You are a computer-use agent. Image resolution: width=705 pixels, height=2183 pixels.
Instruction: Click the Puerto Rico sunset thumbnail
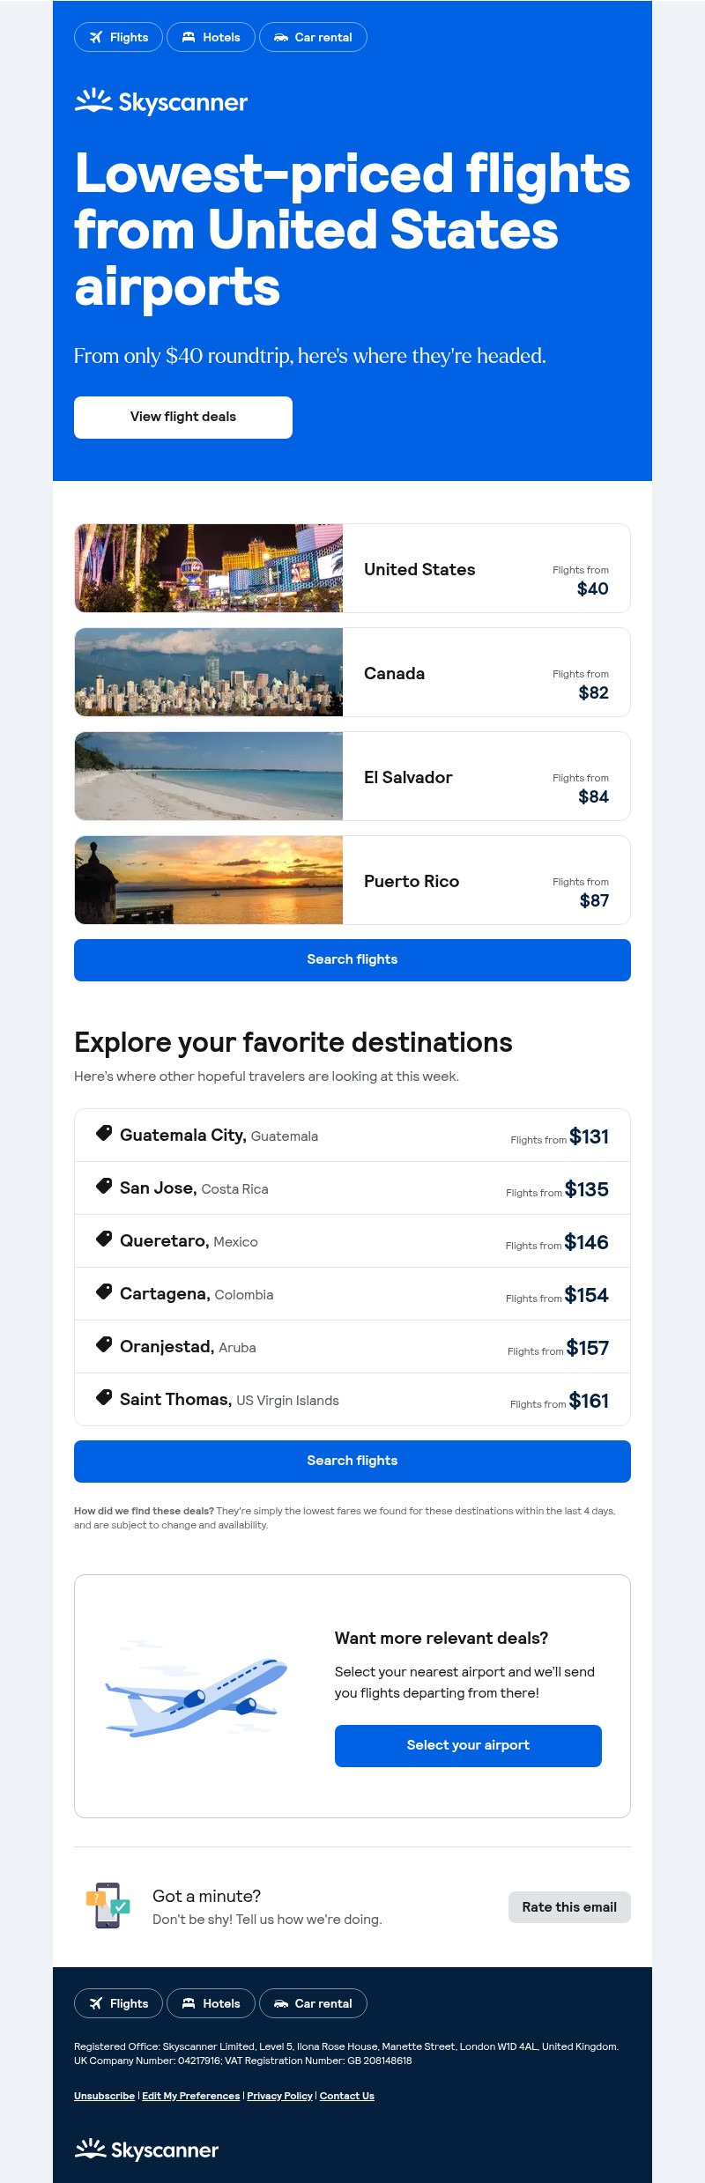(208, 880)
